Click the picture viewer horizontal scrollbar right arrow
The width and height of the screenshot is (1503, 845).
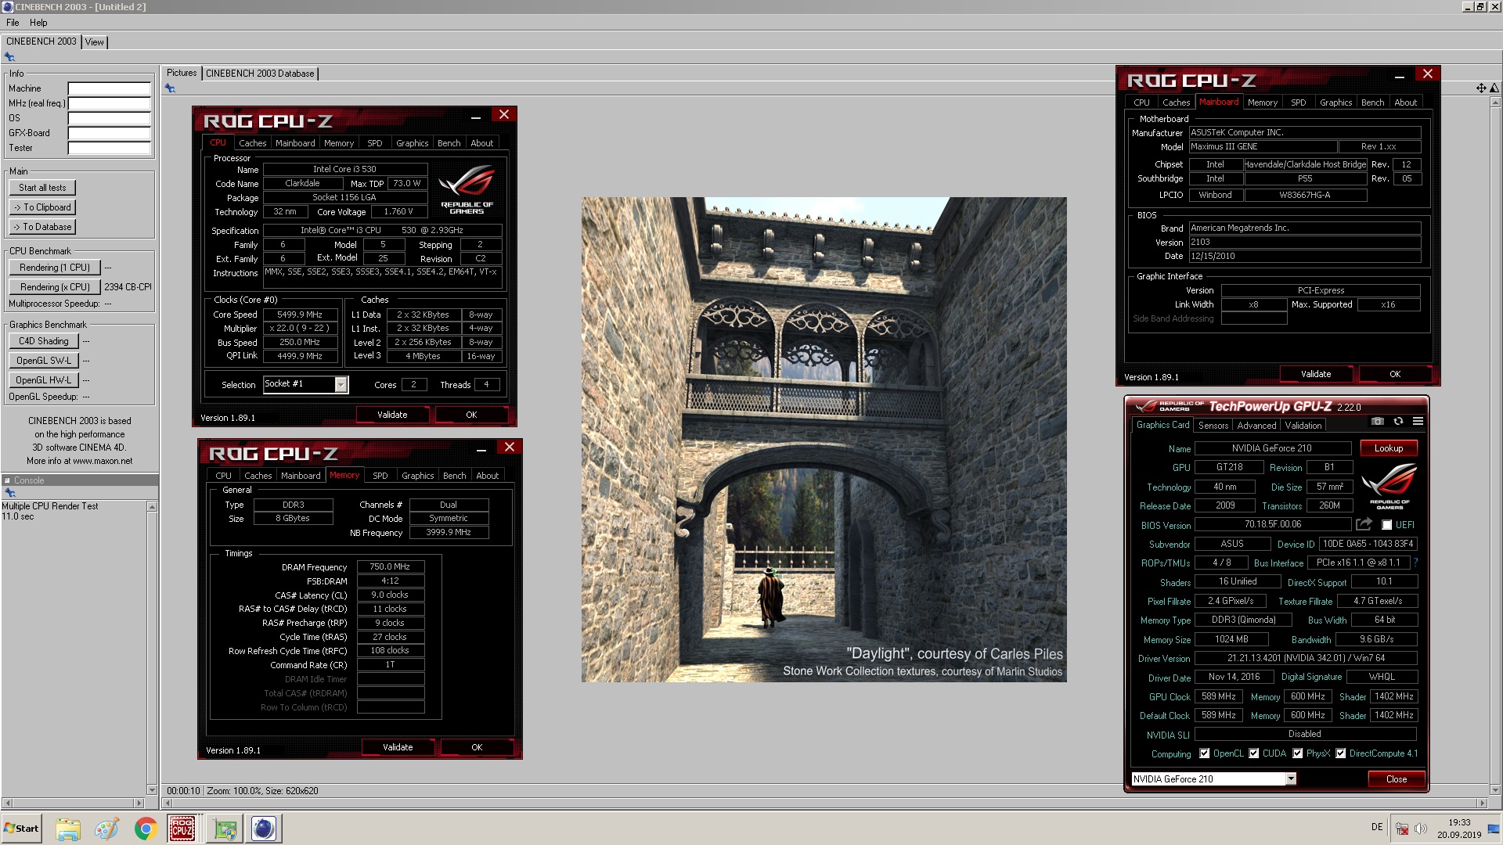tap(1481, 803)
